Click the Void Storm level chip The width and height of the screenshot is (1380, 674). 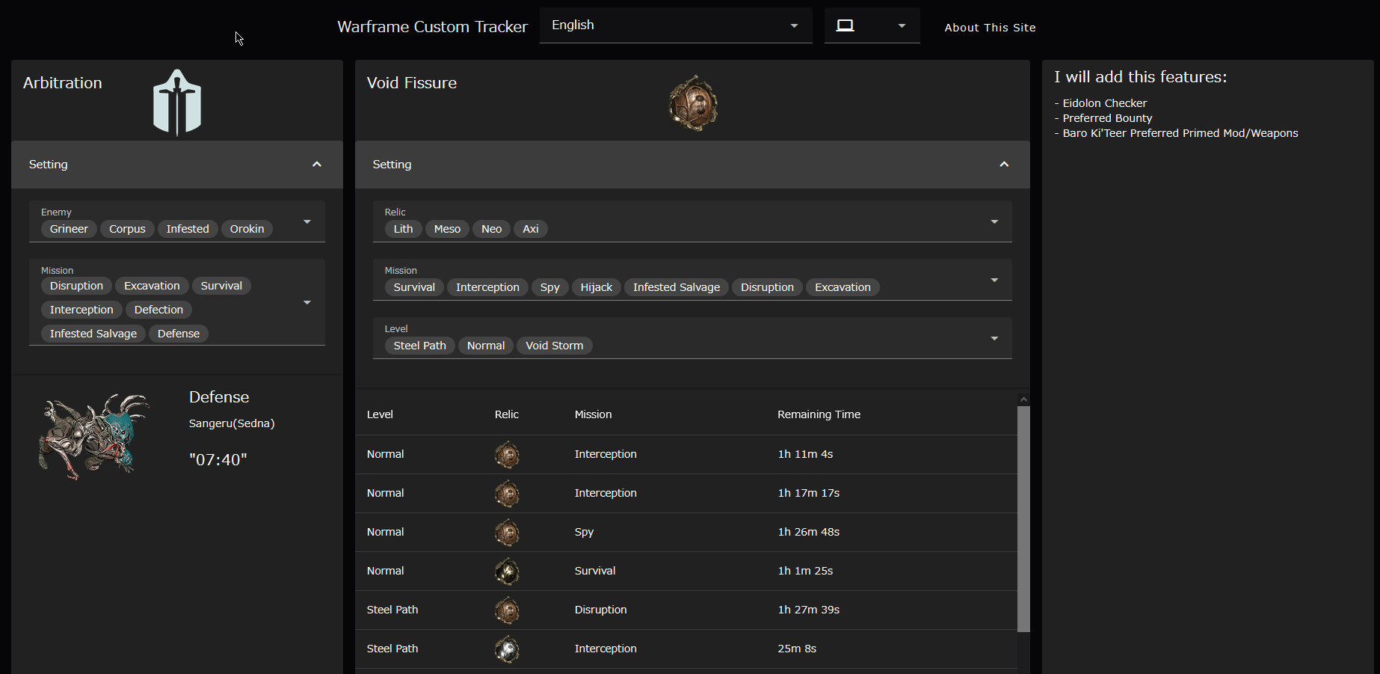(x=555, y=346)
